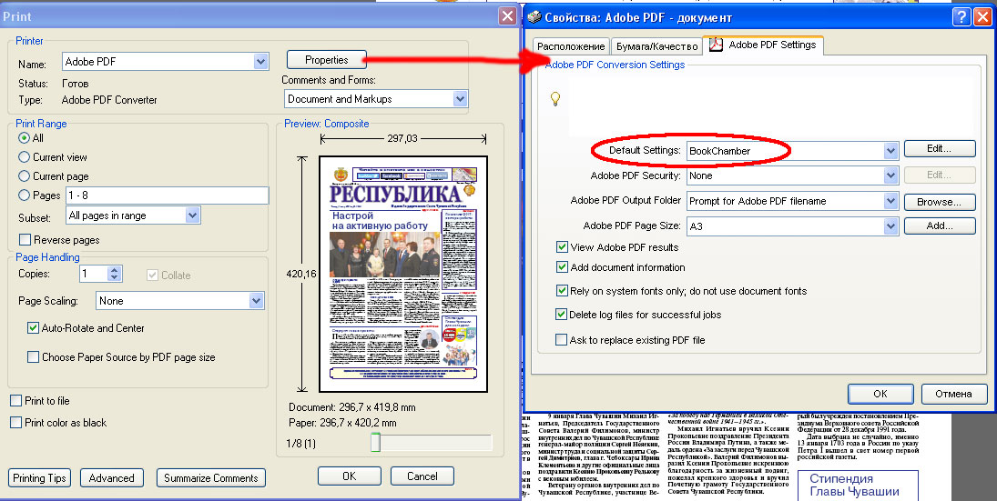Click the help question mark button in Properties
The image size is (997, 501).
click(x=961, y=16)
